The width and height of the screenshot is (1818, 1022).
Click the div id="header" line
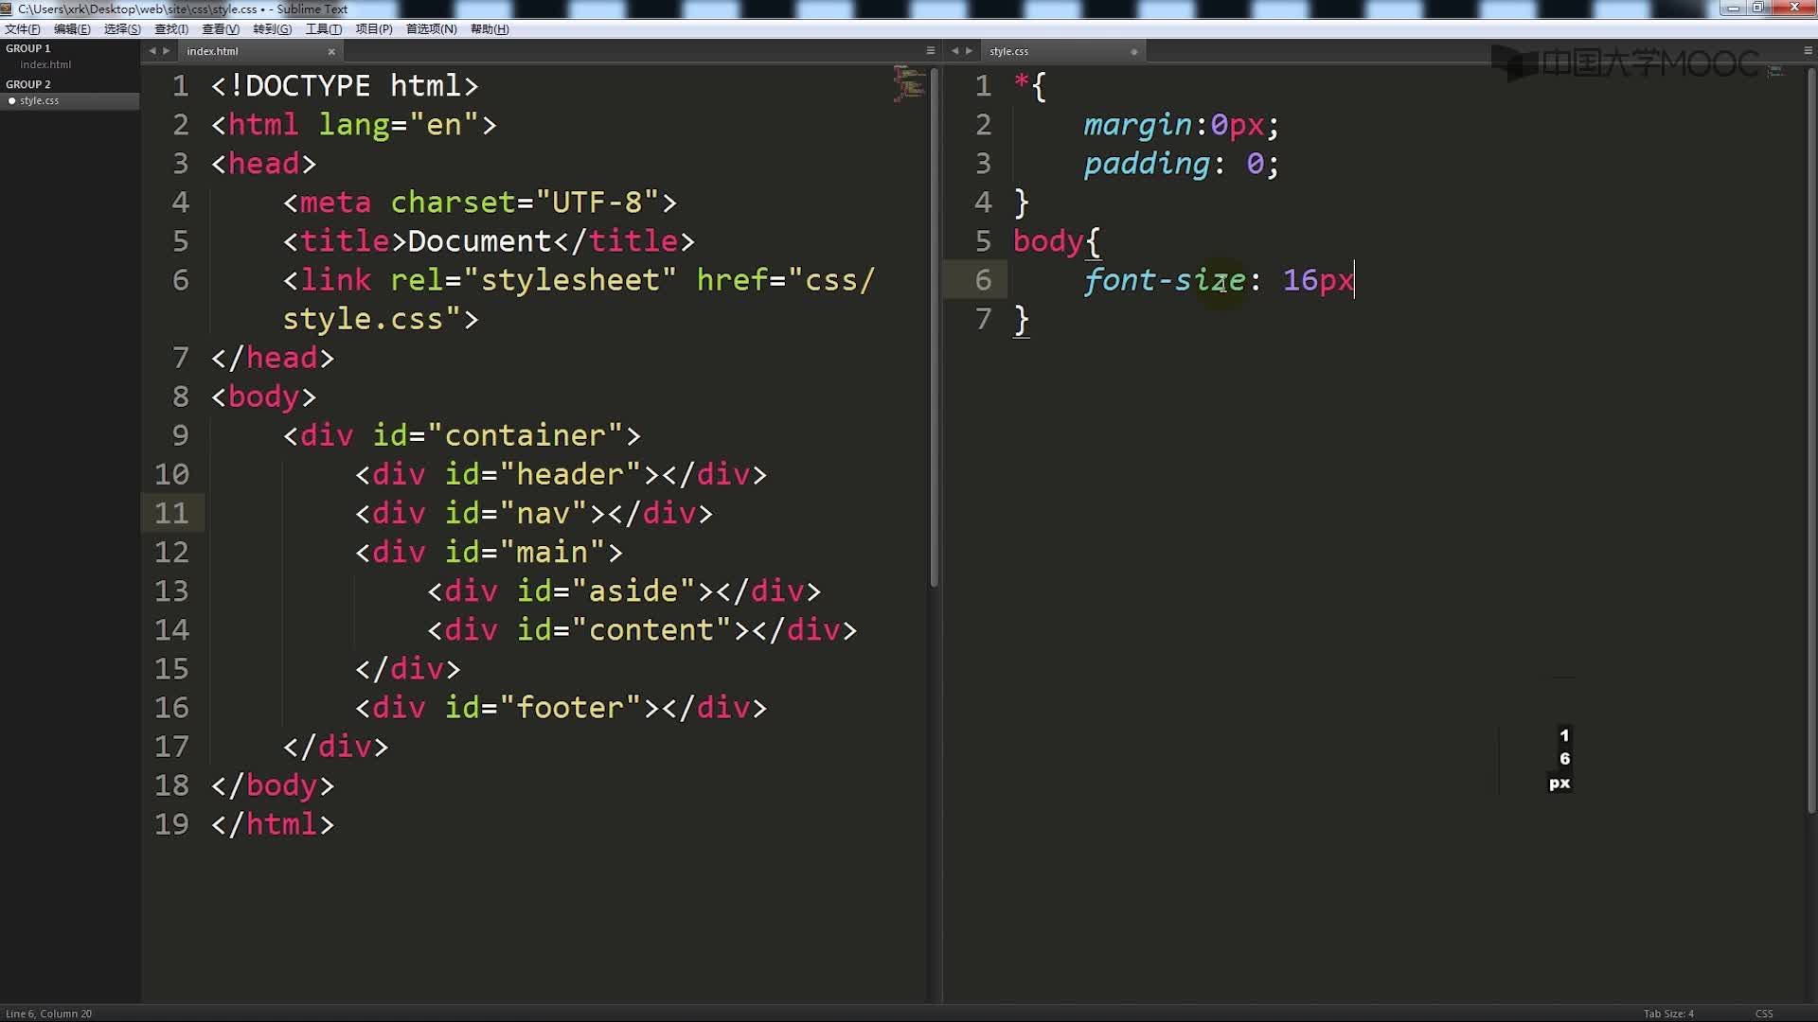pos(561,474)
